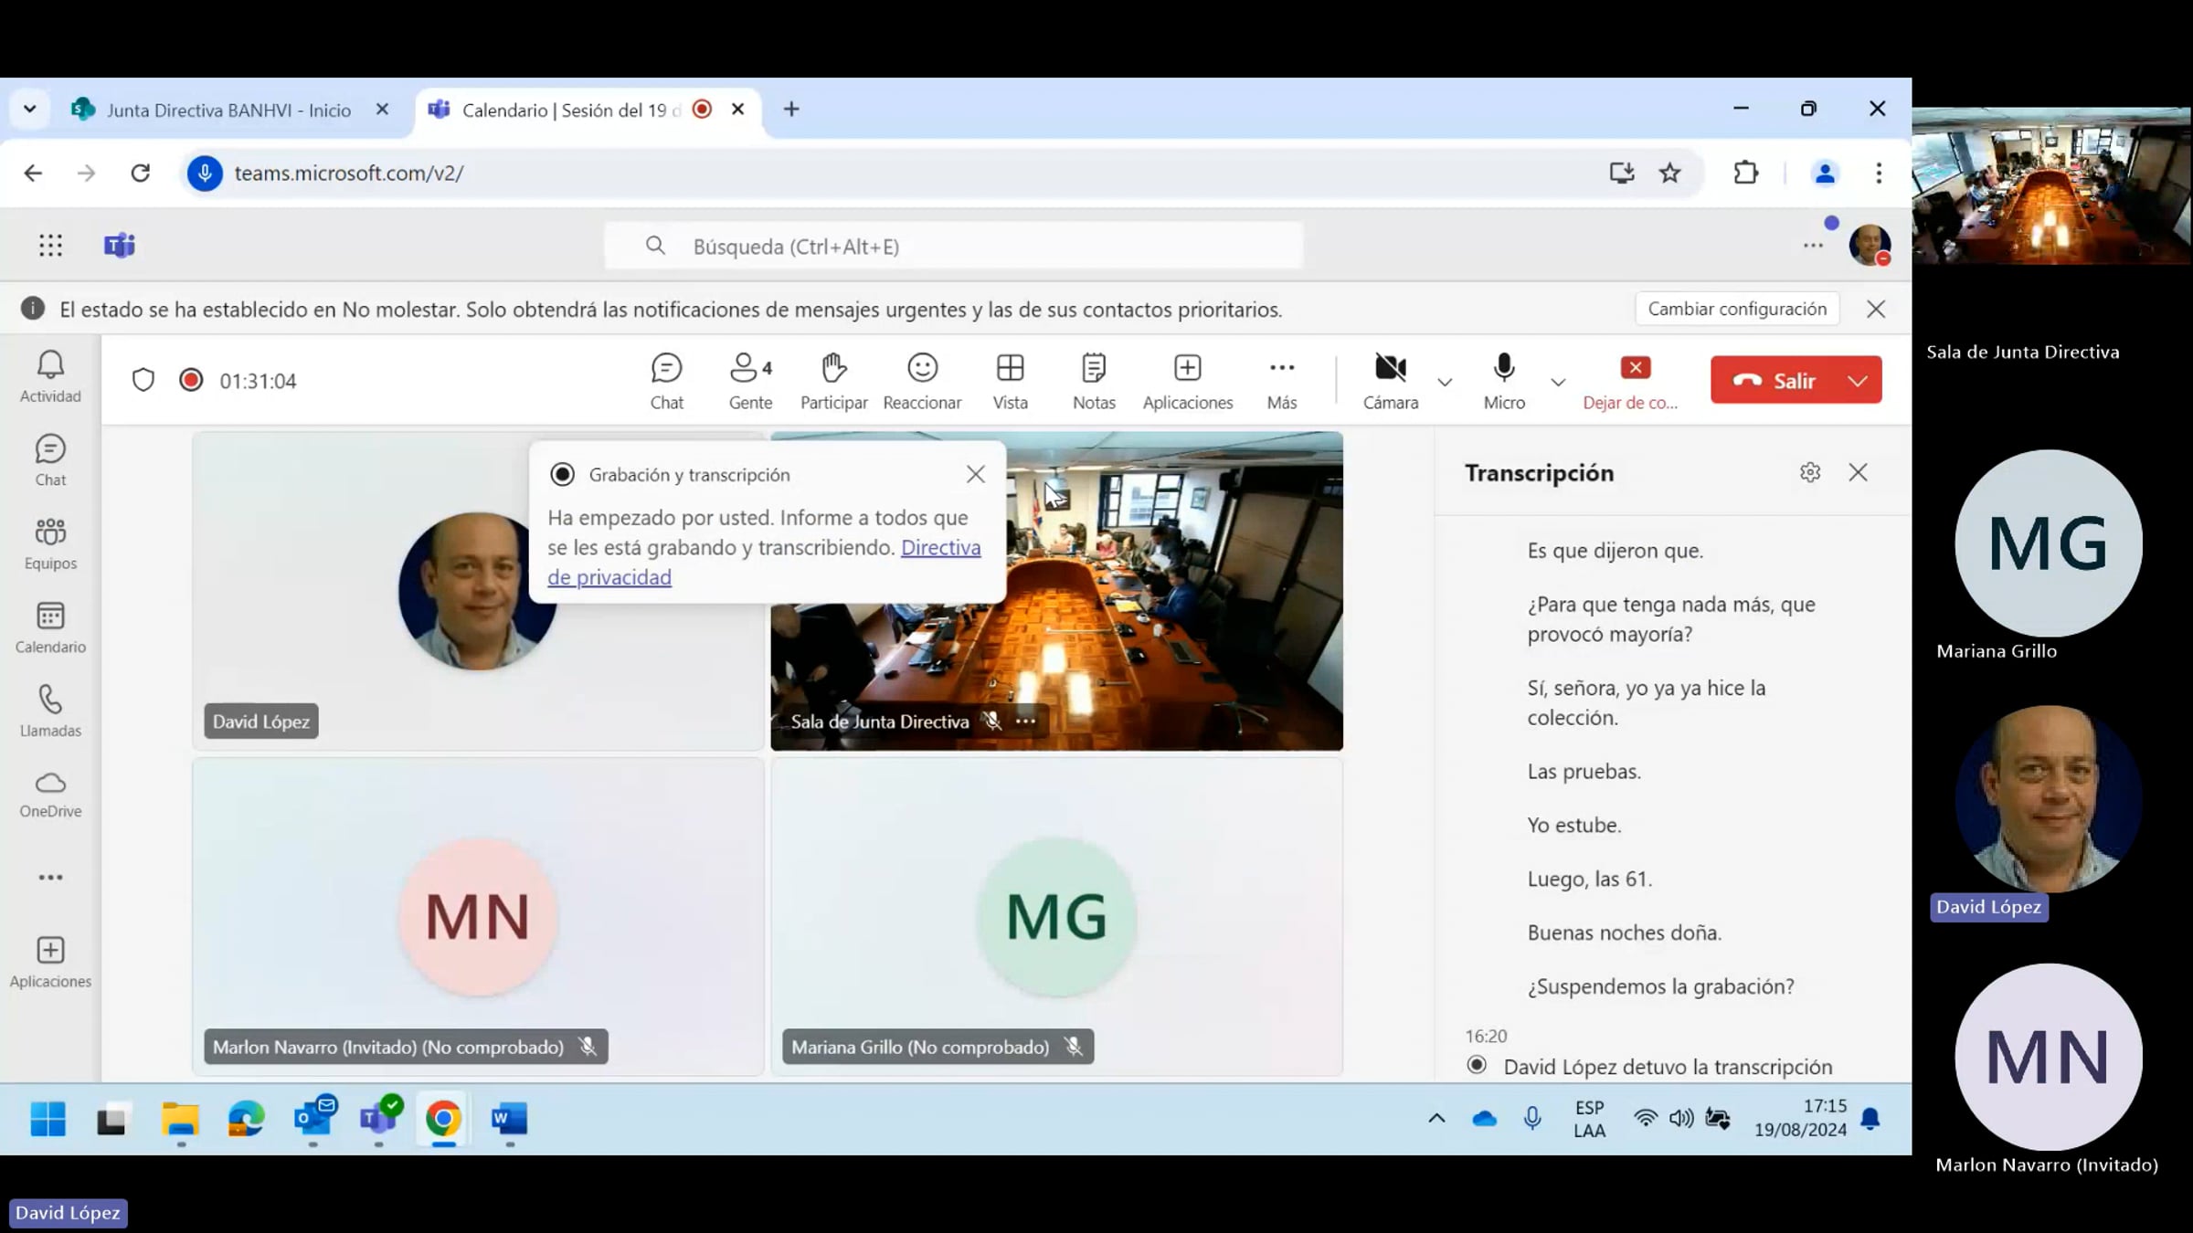Open Chrome three-dot menu
Image resolution: width=2193 pixels, height=1233 pixels.
1879,173
